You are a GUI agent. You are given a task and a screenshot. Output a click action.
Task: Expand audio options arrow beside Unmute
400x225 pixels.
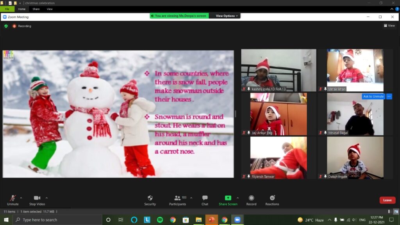point(21,198)
